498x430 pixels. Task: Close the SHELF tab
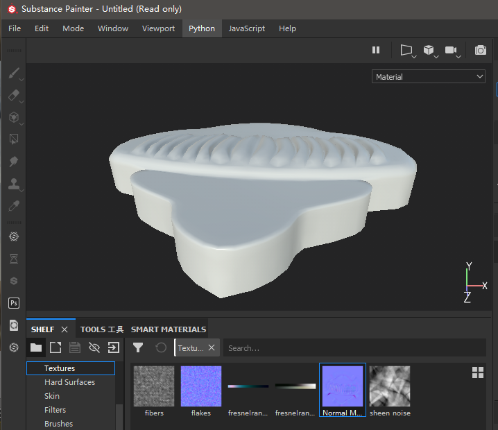pos(65,329)
